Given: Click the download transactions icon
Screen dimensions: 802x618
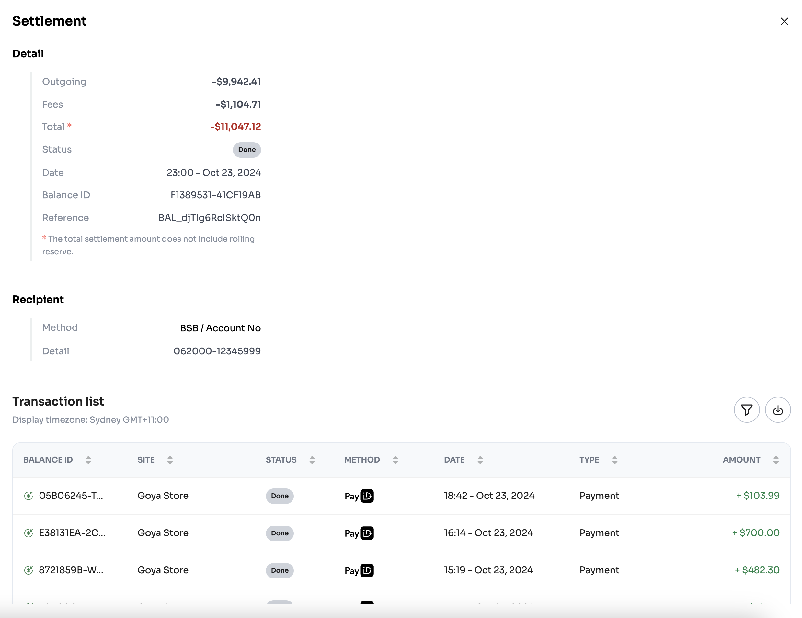Looking at the screenshot, I should coord(777,410).
